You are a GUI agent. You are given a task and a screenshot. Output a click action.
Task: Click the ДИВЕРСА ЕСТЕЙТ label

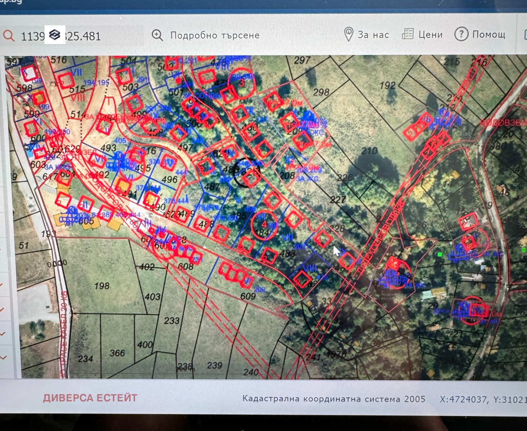click(90, 398)
